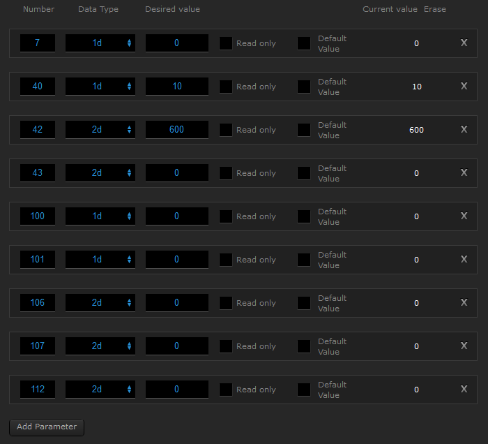488x444 pixels.
Task: Click the Add Parameter button
Action: 47,427
